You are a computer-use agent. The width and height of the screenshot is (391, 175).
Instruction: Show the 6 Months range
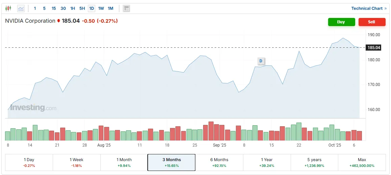click(219, 162)
